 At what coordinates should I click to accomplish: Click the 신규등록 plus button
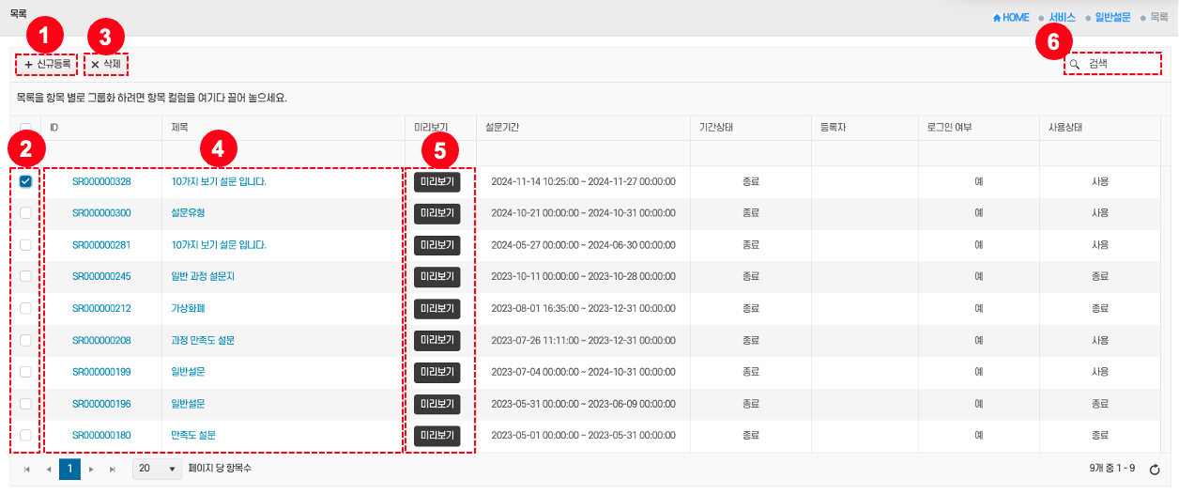click(x=47, y=64)
